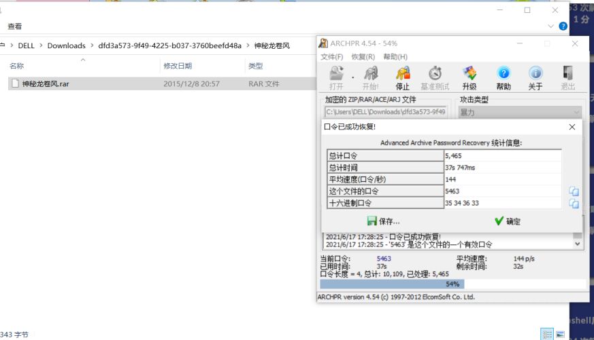Sort by the 名称 column header
The width and height of the screenshot is (594, 340).
click(x=16, y=66)
